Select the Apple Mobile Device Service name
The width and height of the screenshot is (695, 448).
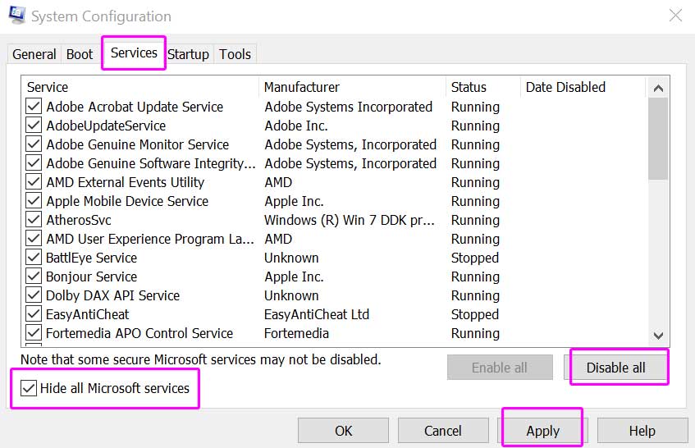point(127,201)
